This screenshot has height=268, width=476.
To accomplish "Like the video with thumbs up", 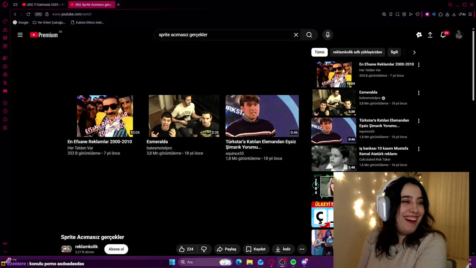I will coord(186,249).
